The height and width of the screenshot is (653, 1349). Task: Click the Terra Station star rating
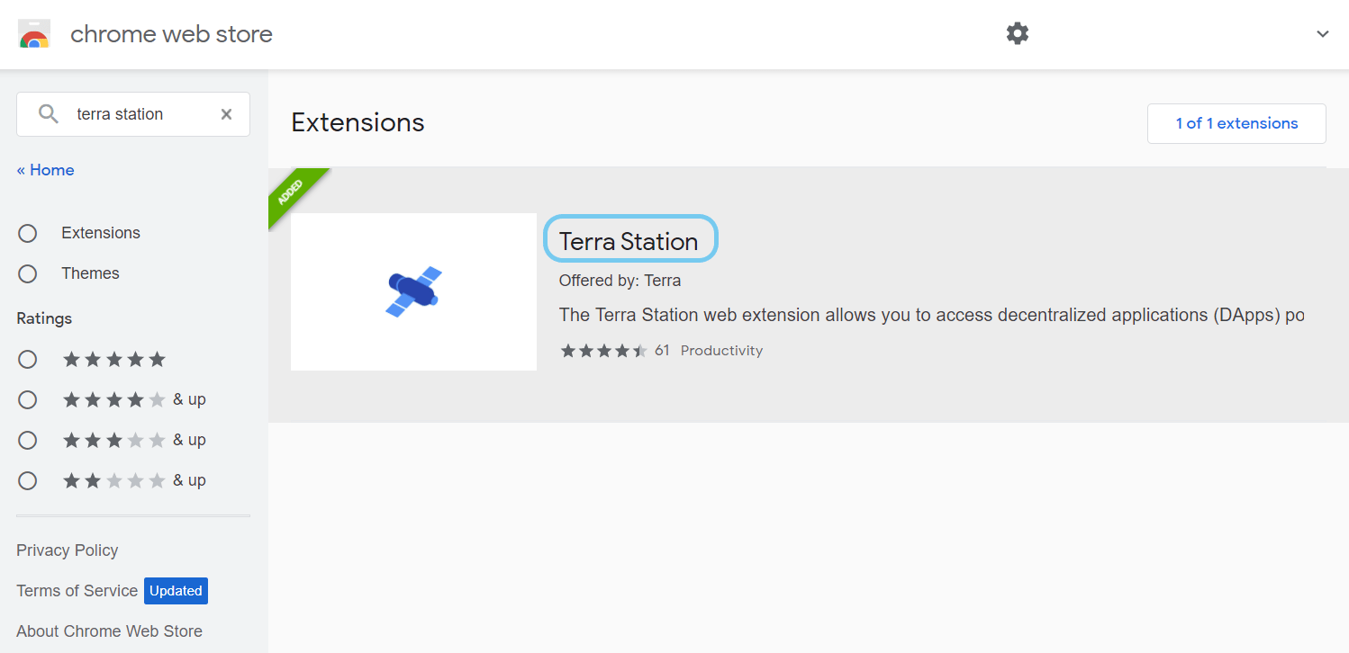603,351
